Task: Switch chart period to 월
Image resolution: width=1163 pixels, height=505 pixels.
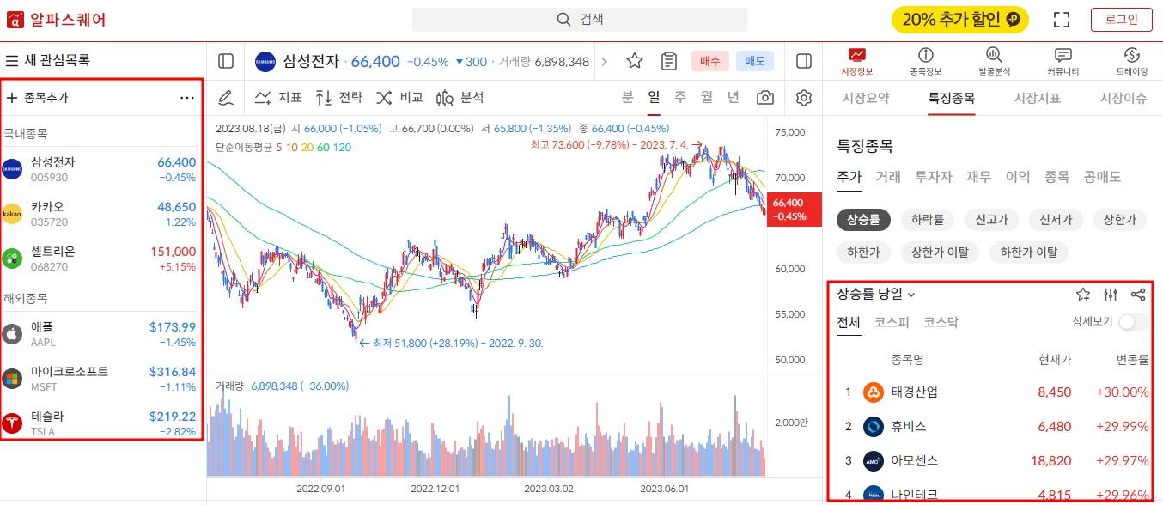Action: 706,97
